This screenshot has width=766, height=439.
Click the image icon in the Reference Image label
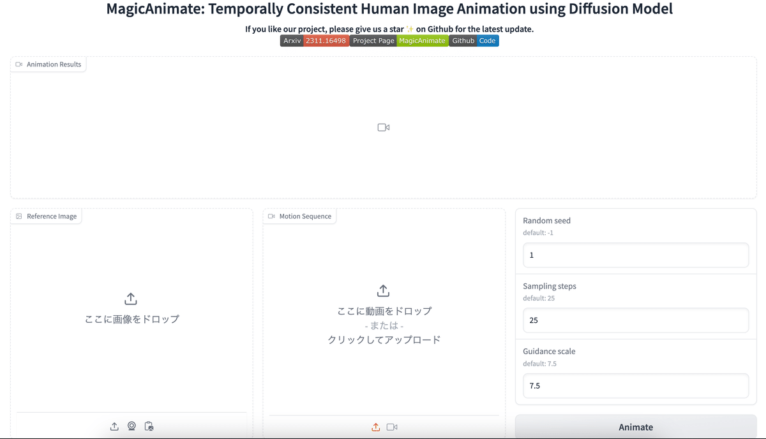click(x=18, y=216)
